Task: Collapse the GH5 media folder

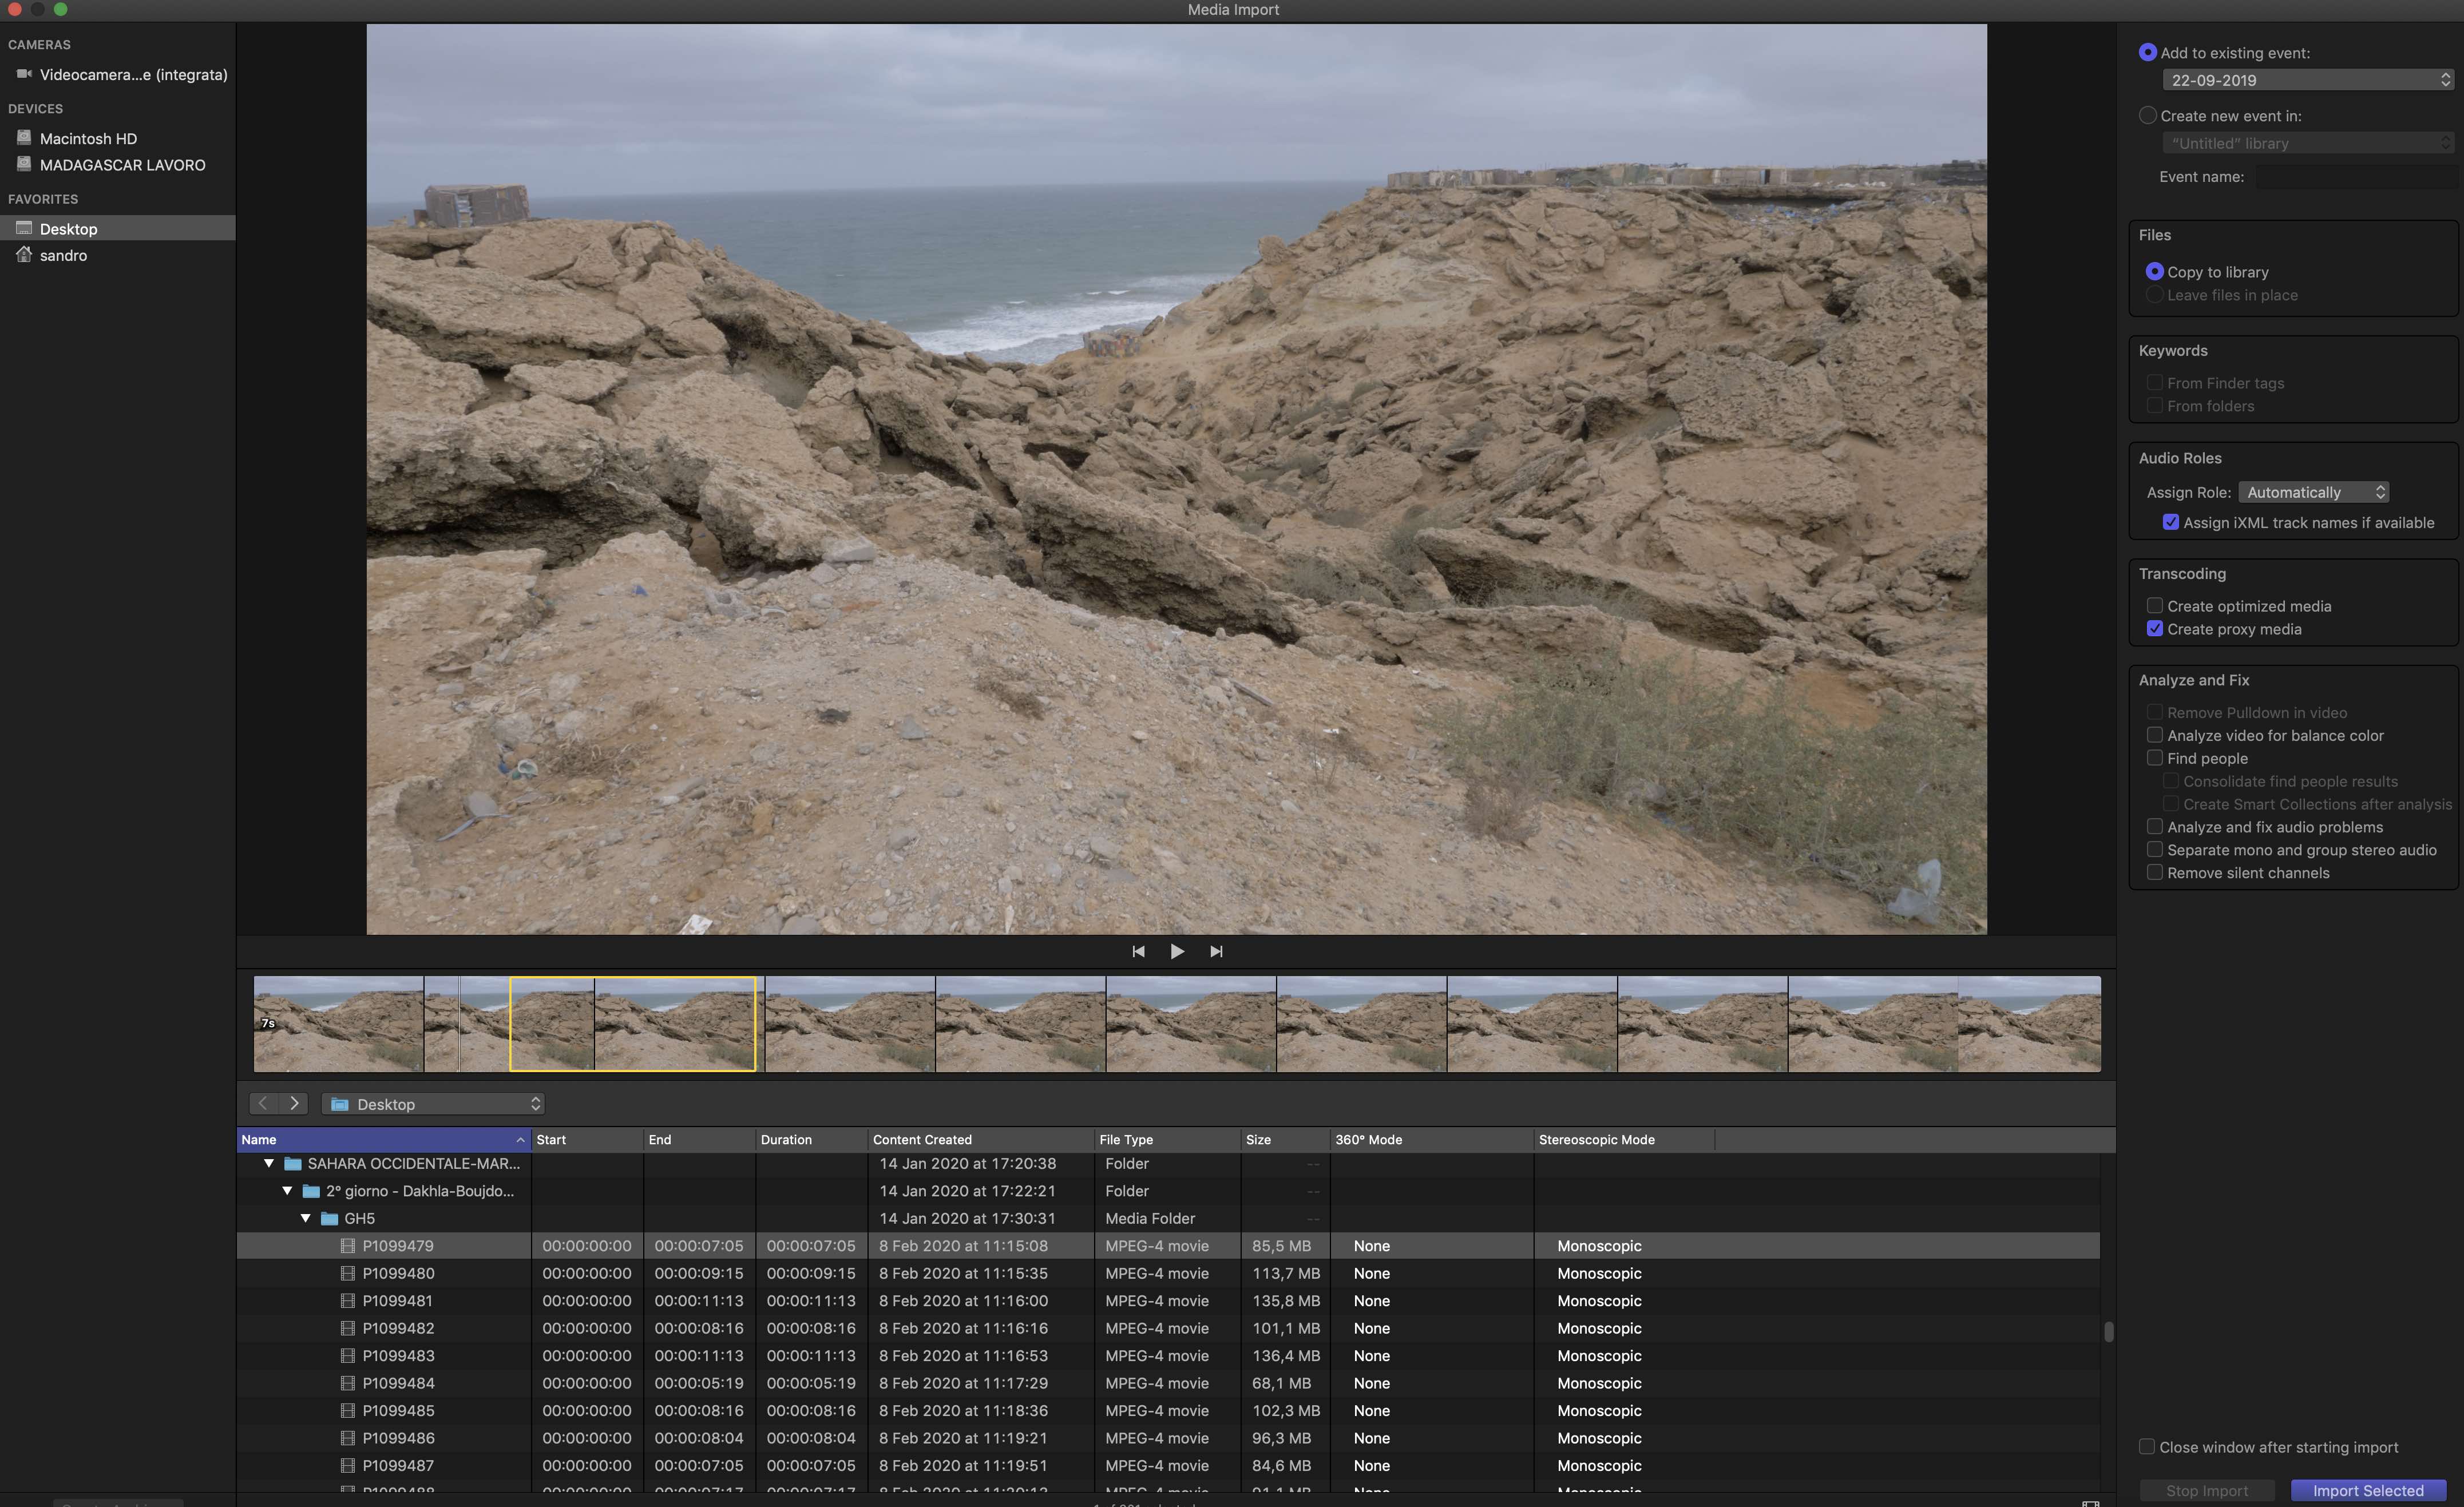Action: pyautogui.click(x=305, y=1218)
